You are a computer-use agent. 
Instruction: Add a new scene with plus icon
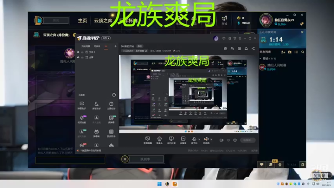point(116,46)
